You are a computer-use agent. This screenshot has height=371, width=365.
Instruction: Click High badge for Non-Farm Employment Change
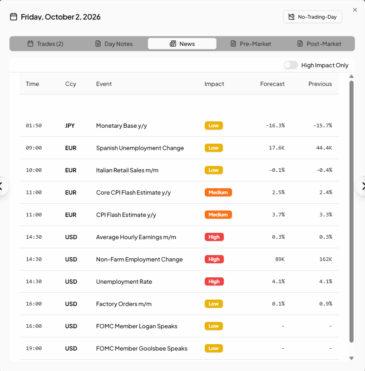tap(214, 259)
